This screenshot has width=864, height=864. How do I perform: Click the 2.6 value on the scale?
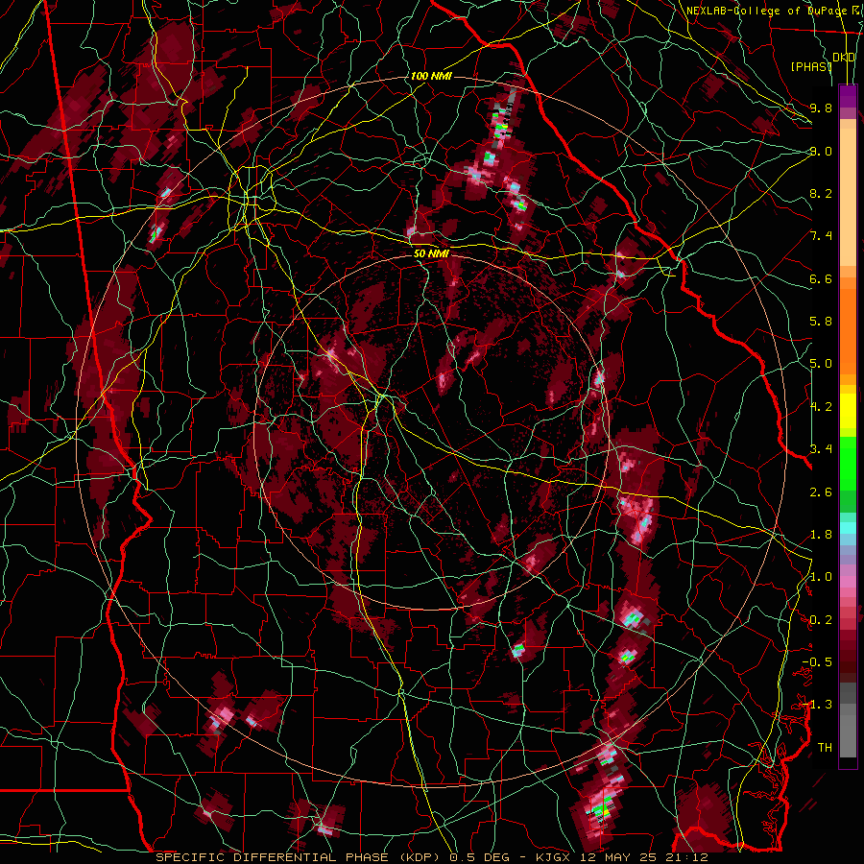(x=821, y=492)
